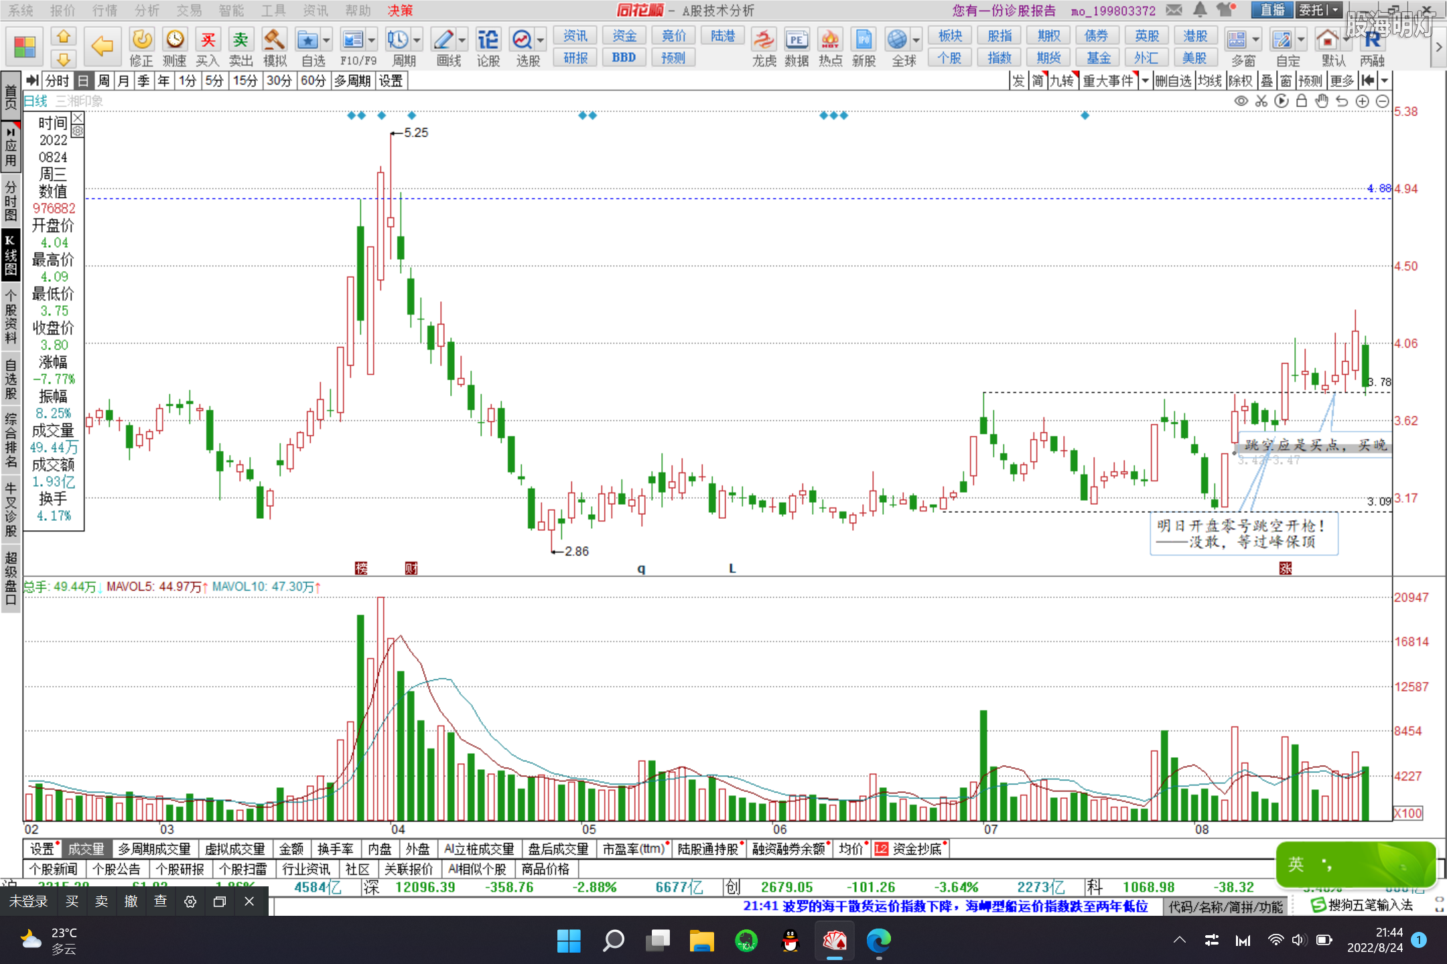Viewport: 1447px width, 964px height.
Task: Click the colorful home grid icon
Action: coord(25,47)
